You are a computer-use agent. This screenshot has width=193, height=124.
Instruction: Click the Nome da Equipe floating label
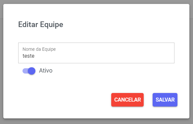tap(39, 49)
